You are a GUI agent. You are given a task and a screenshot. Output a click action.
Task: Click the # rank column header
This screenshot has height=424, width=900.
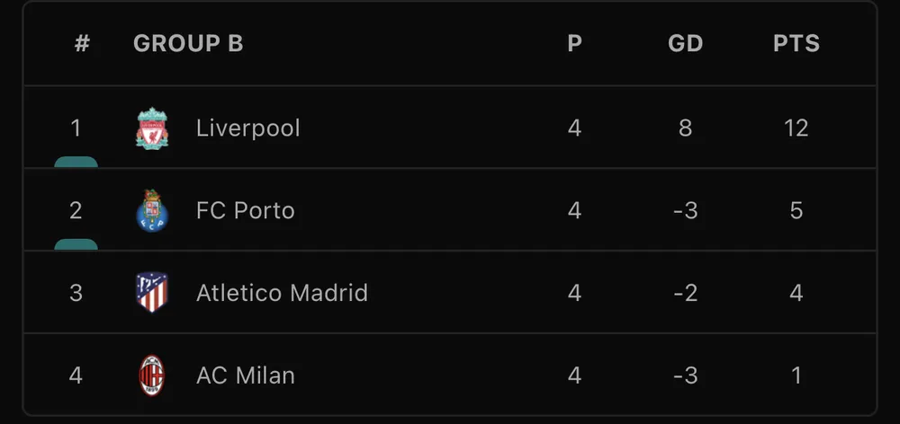[x=82, y=43]
